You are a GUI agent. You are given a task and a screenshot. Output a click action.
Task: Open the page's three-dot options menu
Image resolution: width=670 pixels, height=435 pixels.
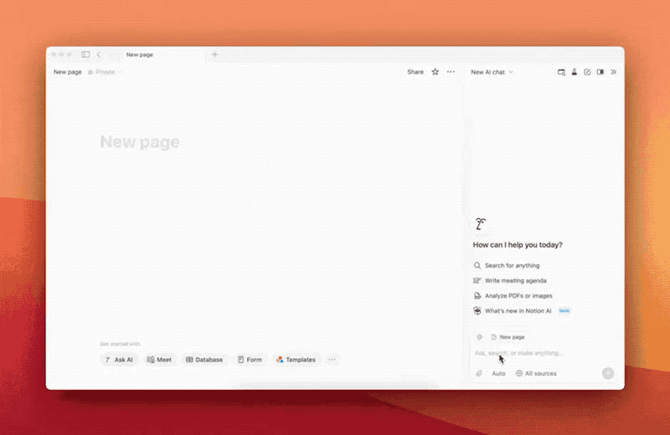click(451, 72)
